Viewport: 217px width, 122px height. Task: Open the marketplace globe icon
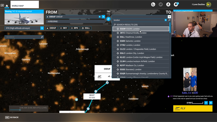tap(153, 4)
